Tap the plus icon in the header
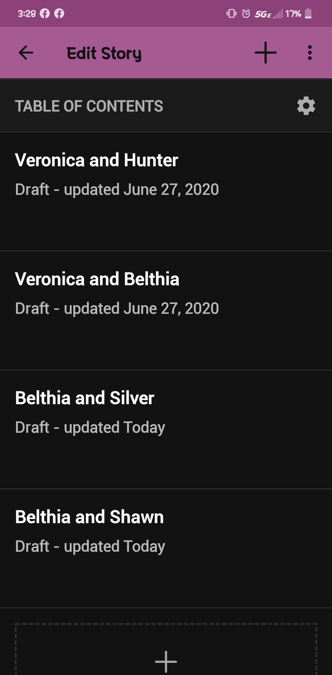Screen dimensions: 332x675 (266, 53)
